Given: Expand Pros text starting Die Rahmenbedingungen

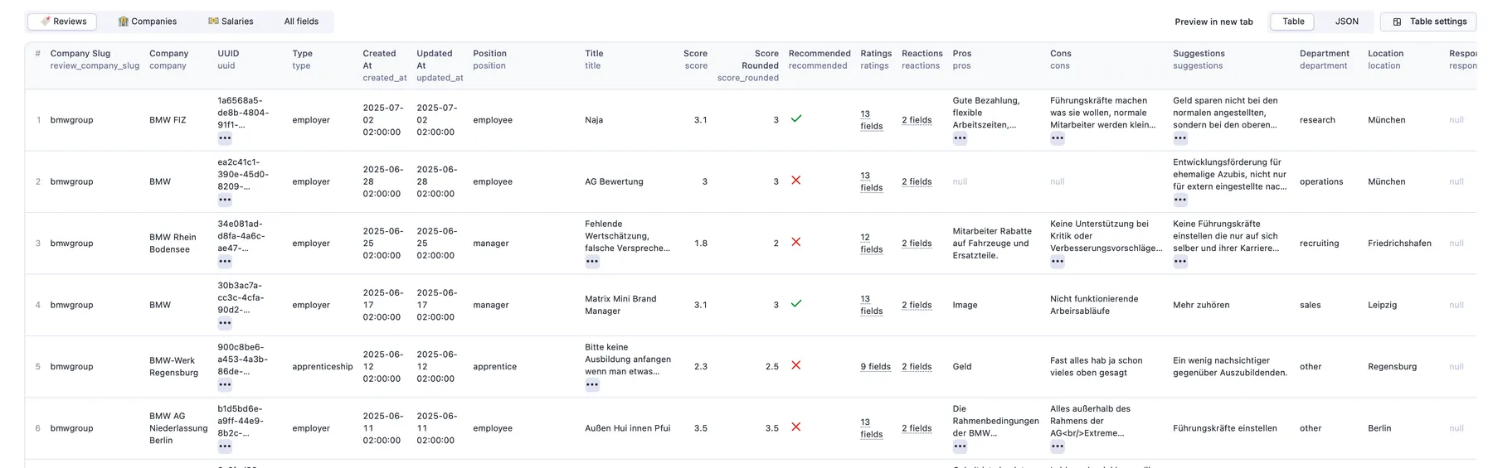Looking at the screenshot, I should (960, 446).
